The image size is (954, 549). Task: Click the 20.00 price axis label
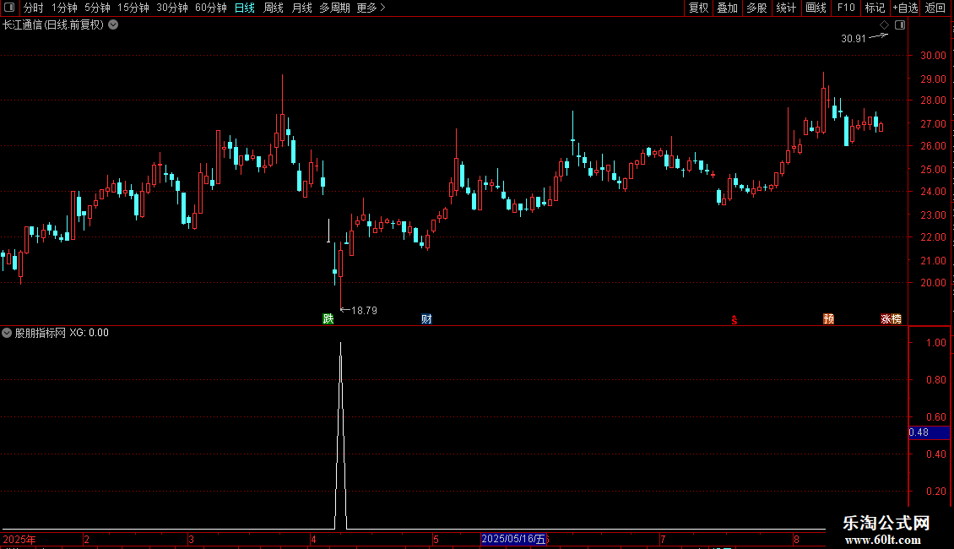933,283
